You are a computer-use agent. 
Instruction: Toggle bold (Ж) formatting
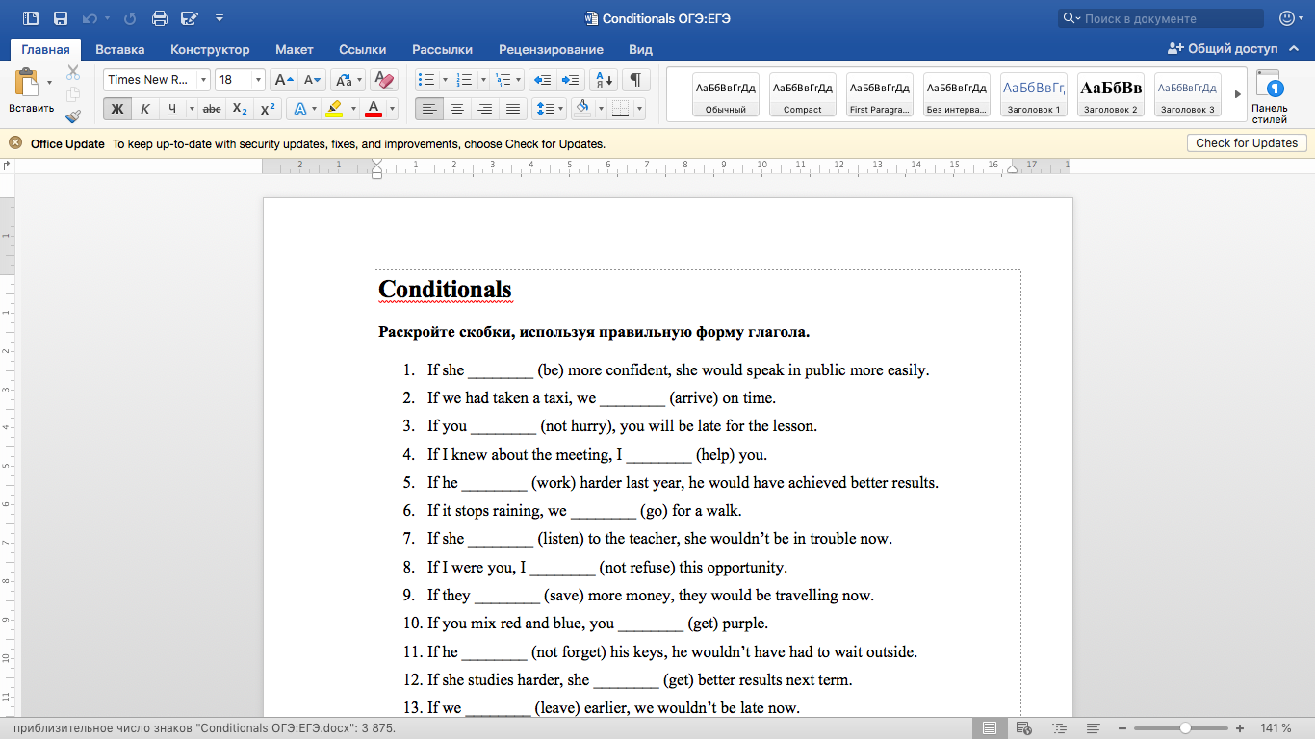(x=117, y=109)
